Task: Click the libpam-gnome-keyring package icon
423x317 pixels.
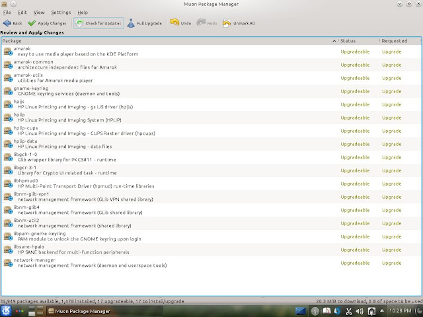Action: pos(8,236)
